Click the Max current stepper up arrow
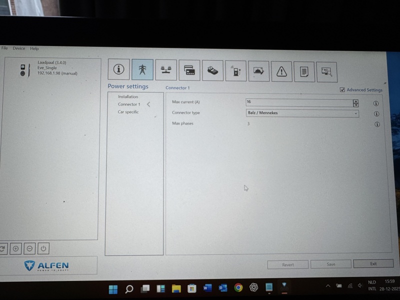Image resolution: width=400 pixels, height=300 pixels. click(355, 100)
